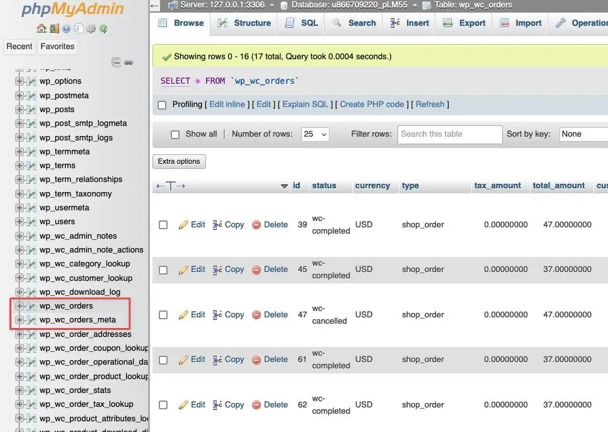
Task: Click the pencil Edit icon for row 45
Action: (x=183, y=270)
